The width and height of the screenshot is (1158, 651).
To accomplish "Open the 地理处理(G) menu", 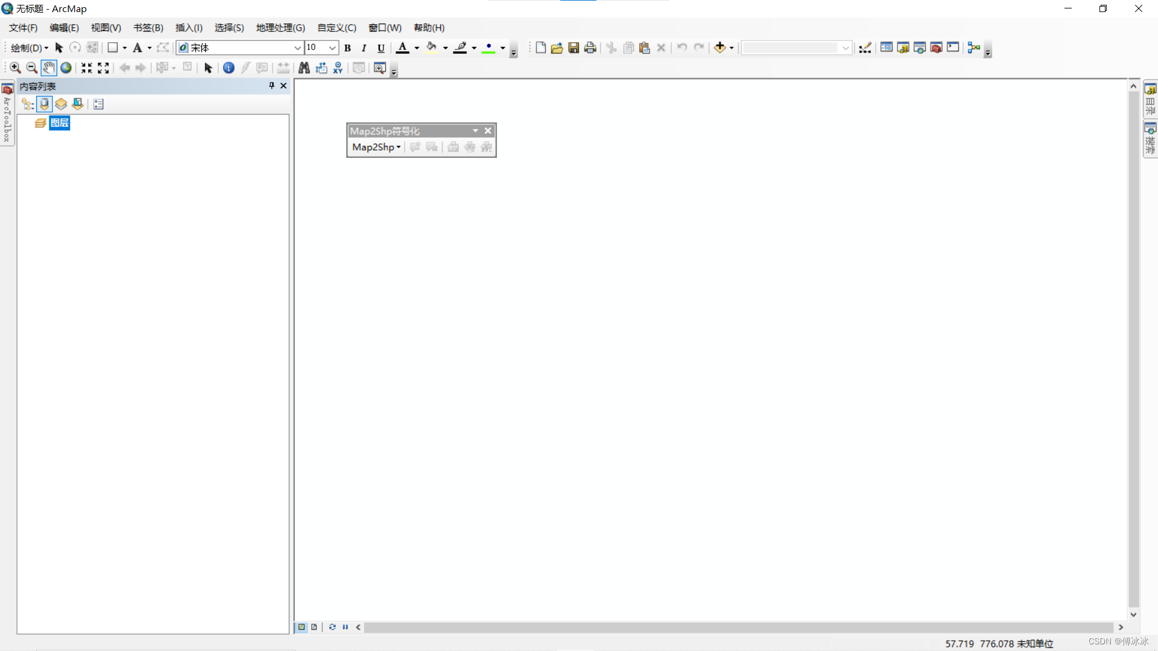I will click(280, 28).
